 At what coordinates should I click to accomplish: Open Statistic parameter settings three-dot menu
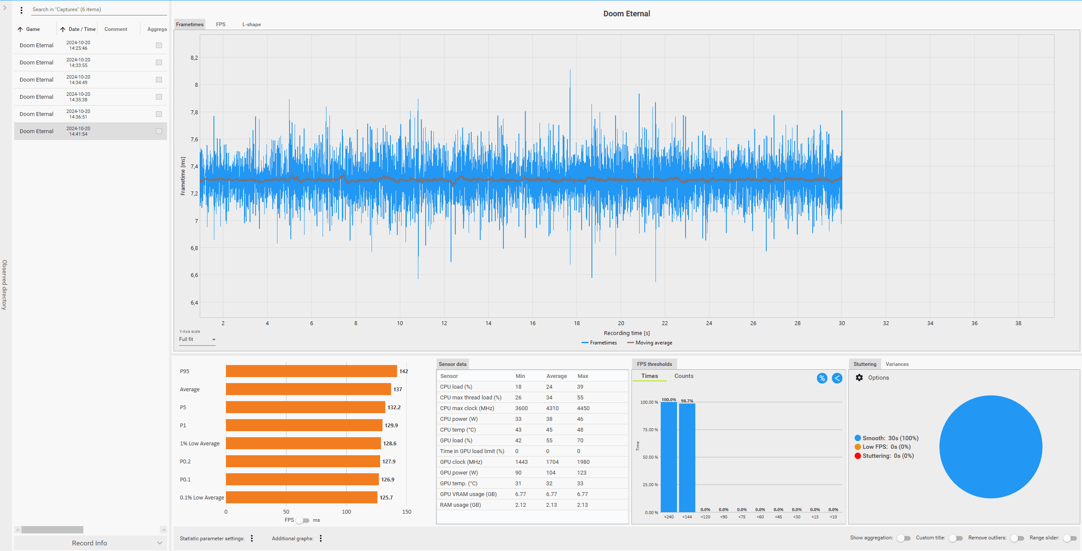tap(252, 538)
